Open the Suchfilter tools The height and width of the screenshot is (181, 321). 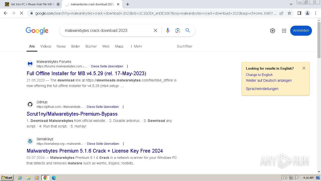point(185,46)
